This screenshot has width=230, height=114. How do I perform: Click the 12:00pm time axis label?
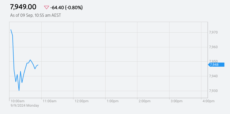81,101
